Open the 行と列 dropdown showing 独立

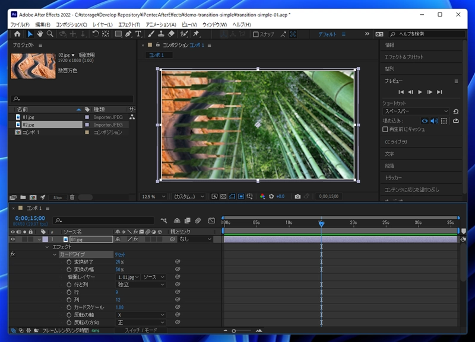tap(141, 285)
